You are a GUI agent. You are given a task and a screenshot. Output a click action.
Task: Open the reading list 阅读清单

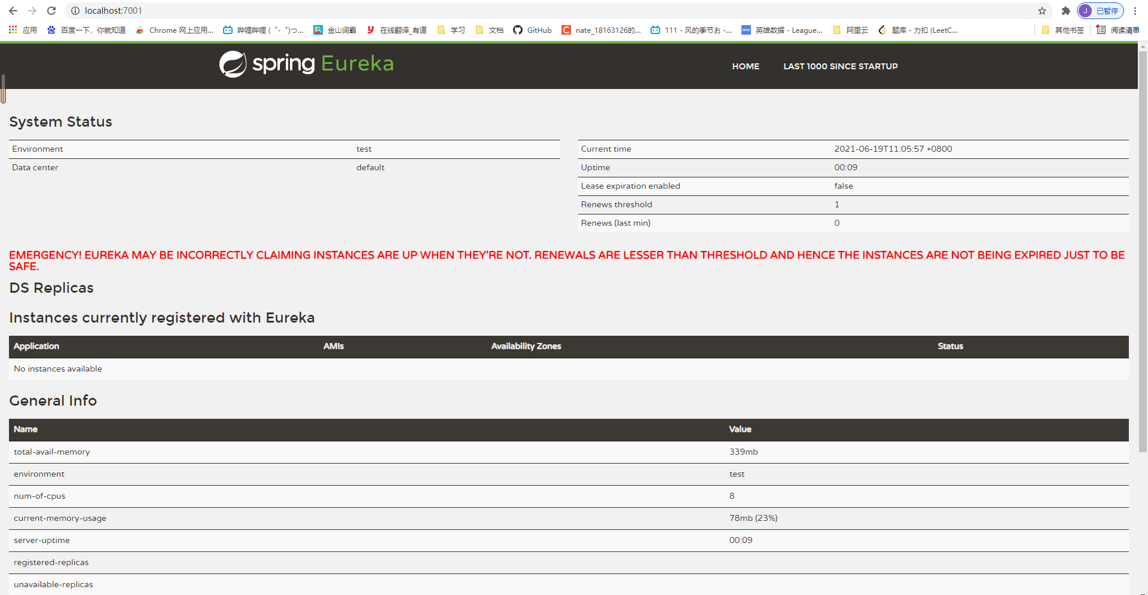(1118, 30)
